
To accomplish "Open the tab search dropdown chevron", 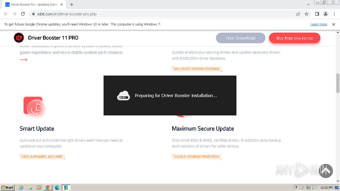I will [x=308, y=5].
